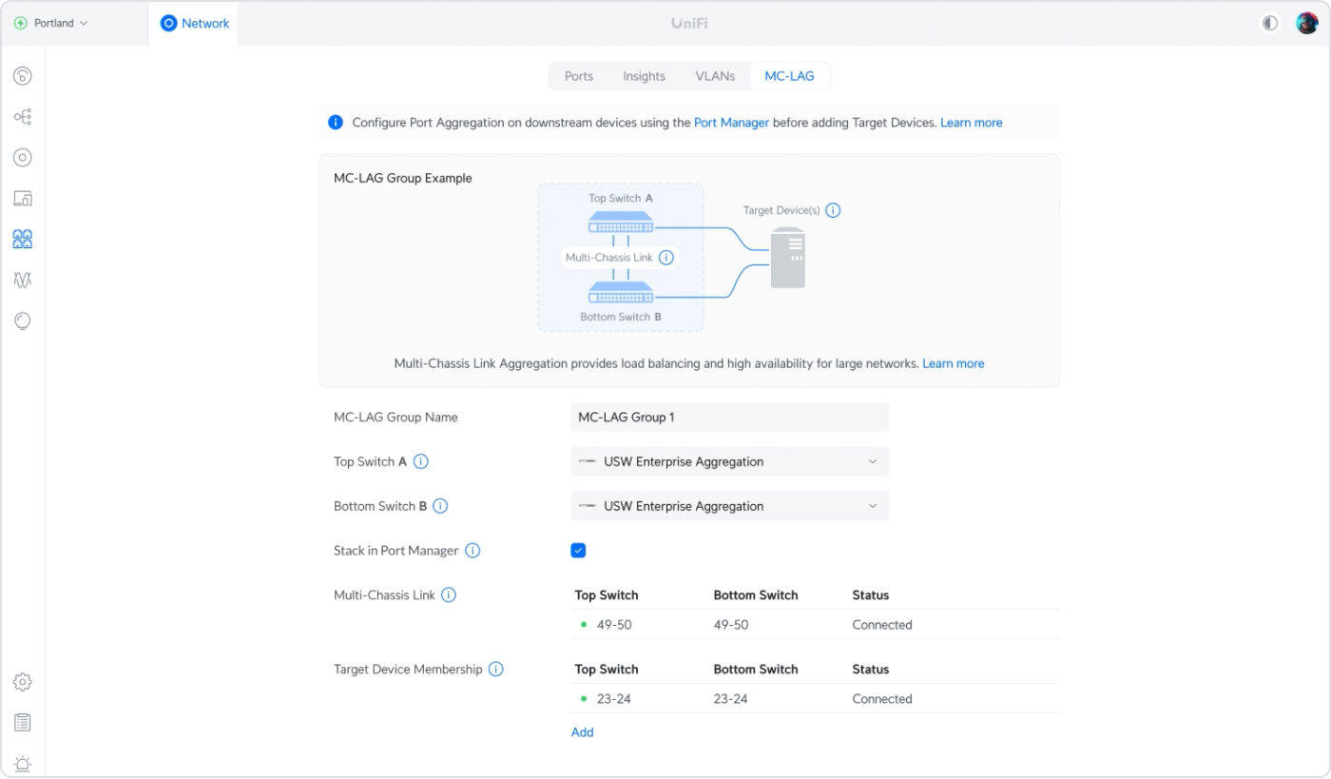Open the topology icon in the sidebar
Viewport: 1331px width, 779px height.
23,117
